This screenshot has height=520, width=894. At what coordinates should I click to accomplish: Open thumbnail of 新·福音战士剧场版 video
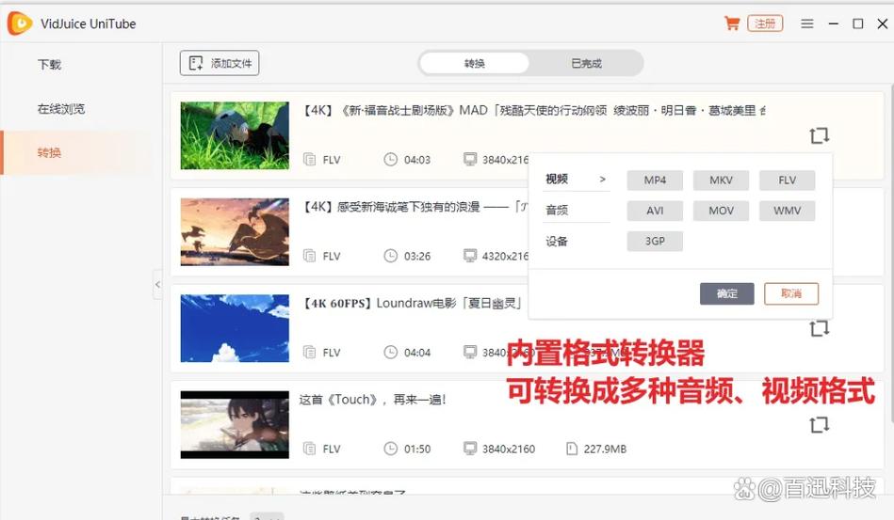235,135
